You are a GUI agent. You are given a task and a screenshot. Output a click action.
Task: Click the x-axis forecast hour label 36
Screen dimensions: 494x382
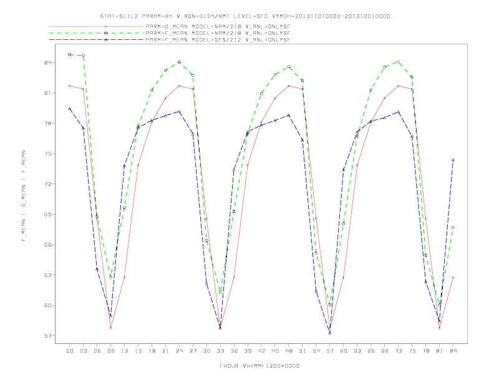coord(234,351)
